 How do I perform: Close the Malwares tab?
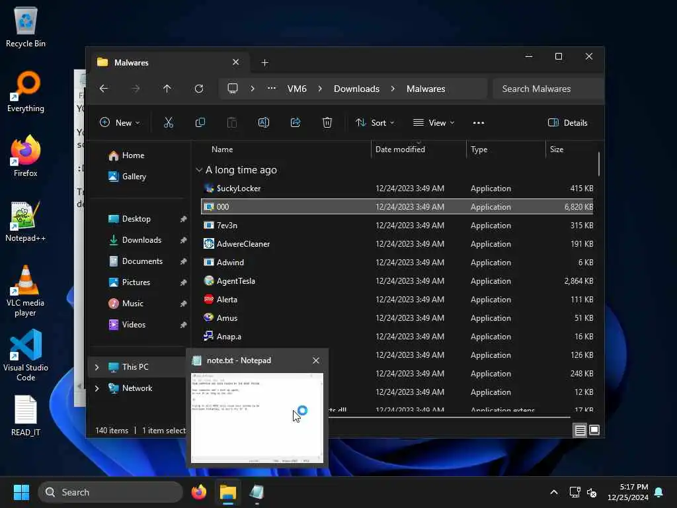click(236, 62)
